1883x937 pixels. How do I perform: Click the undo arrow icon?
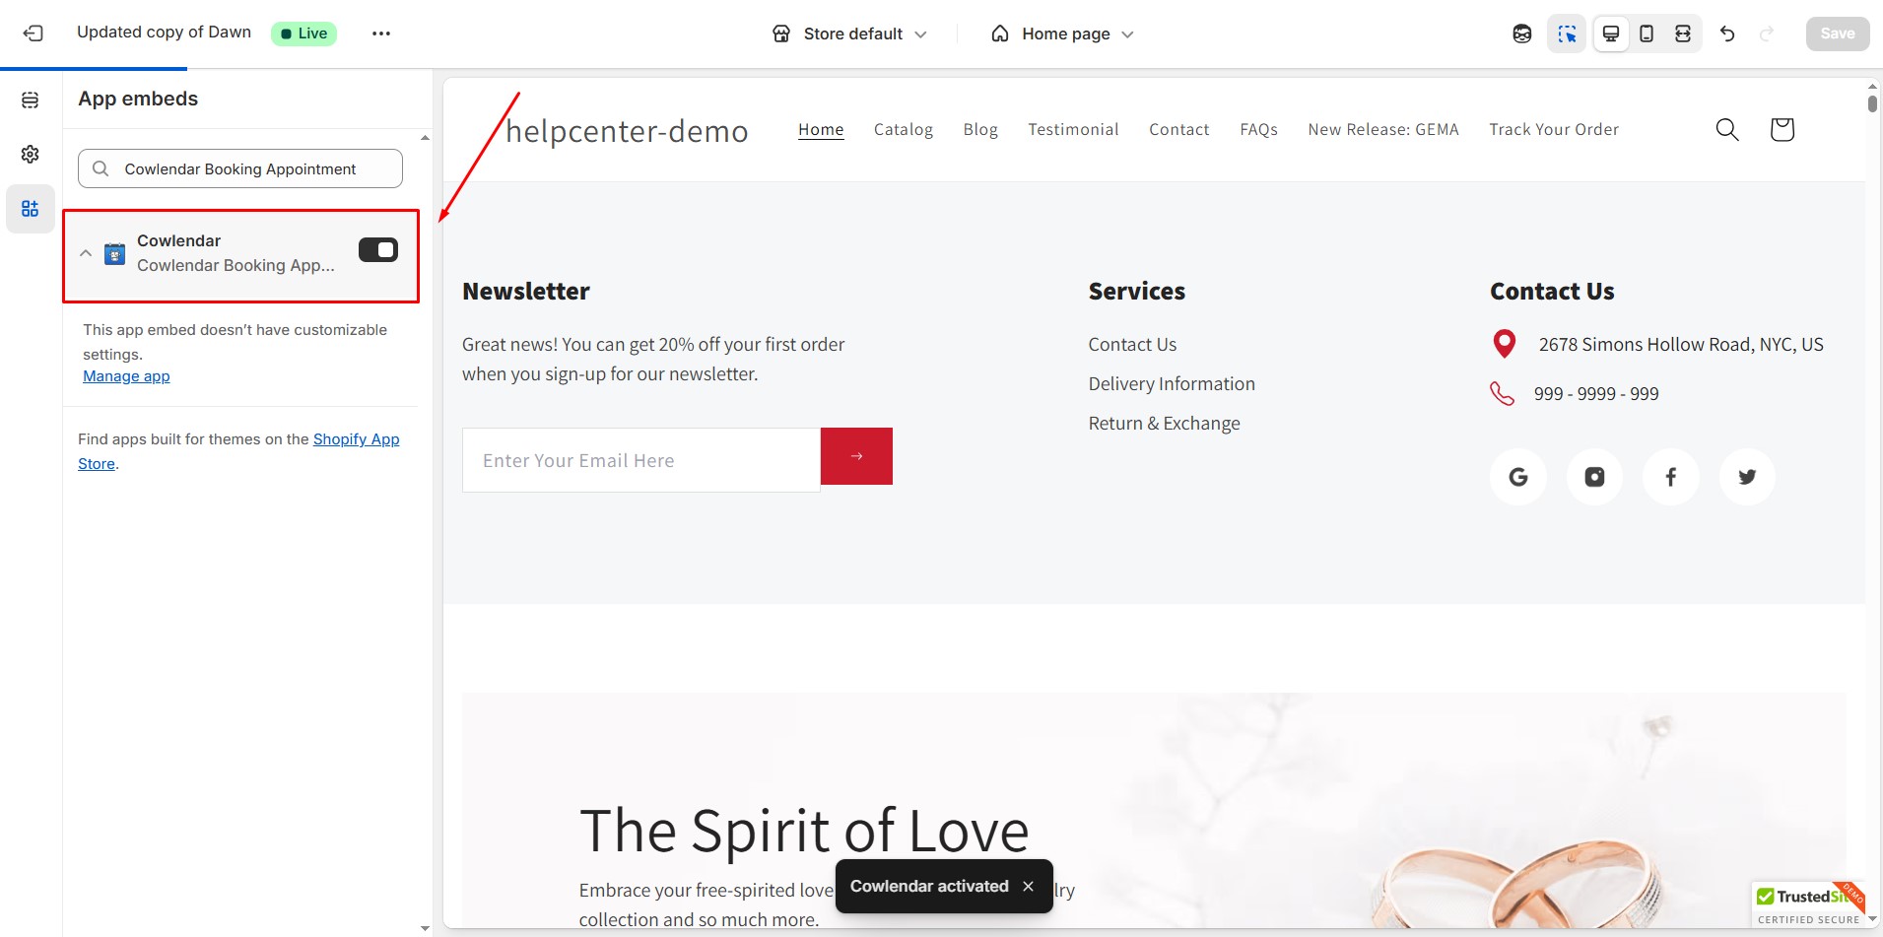1727,33
